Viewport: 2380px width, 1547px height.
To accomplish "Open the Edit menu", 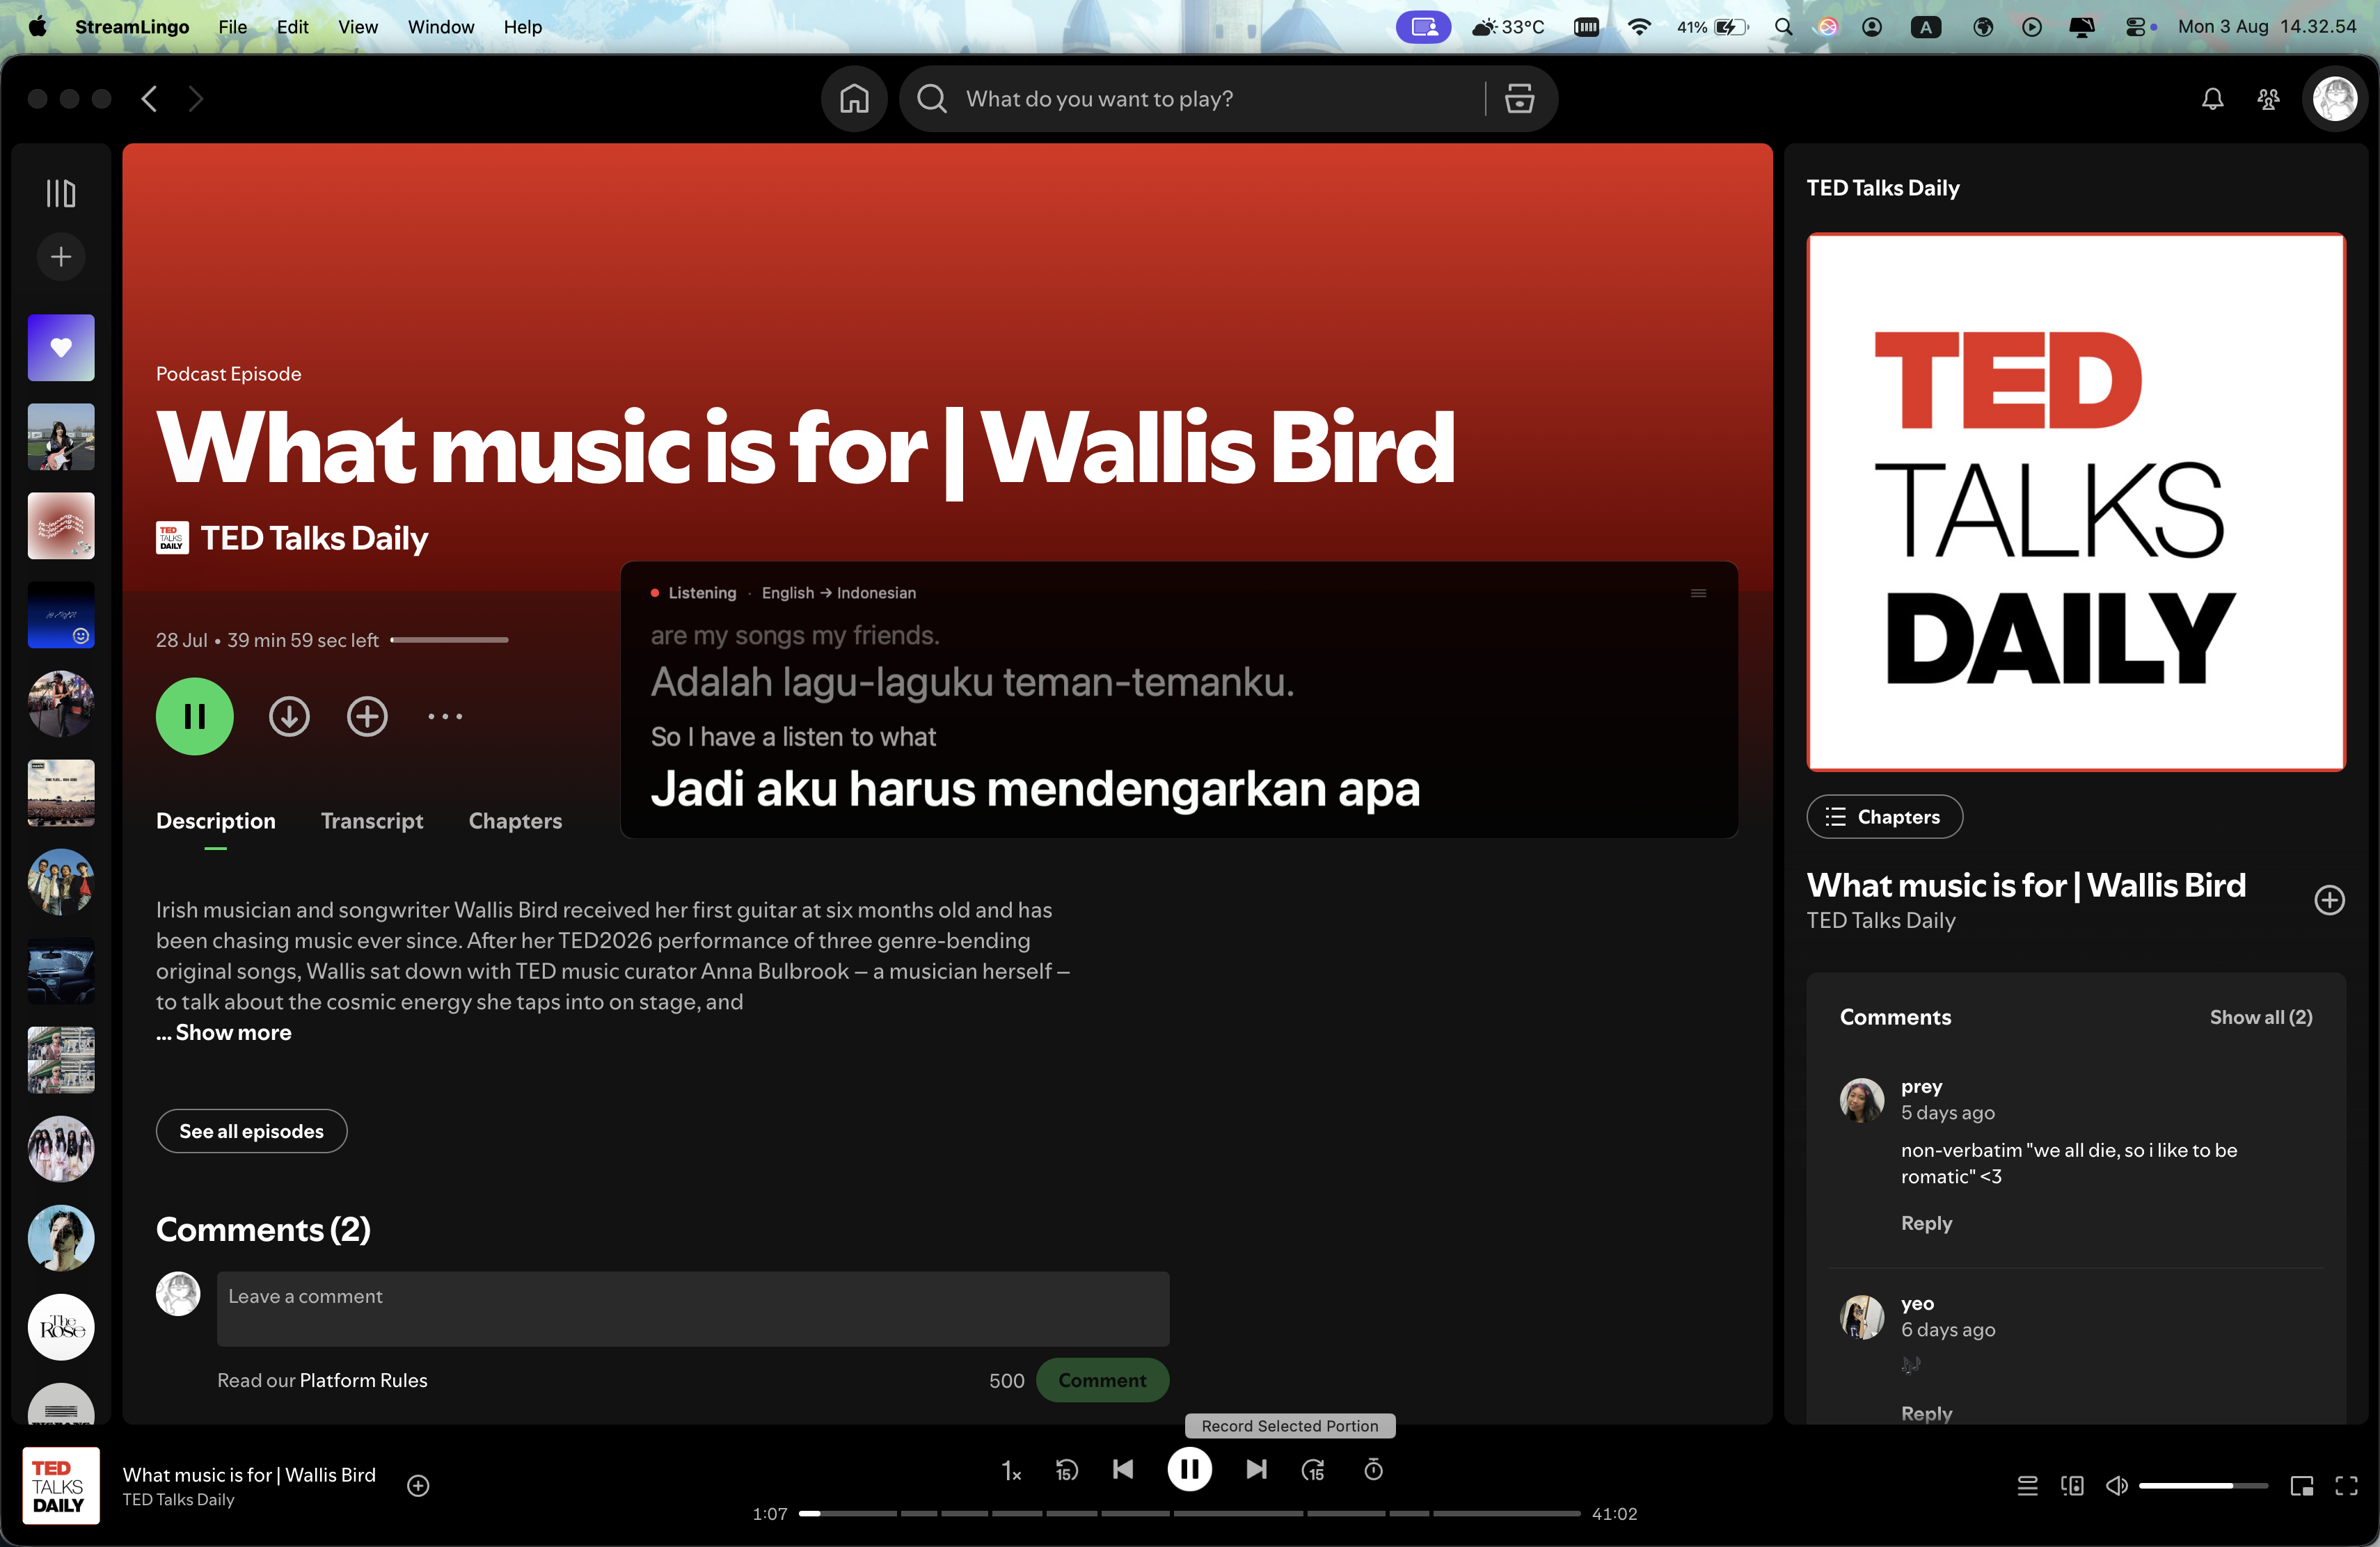I will tap(292, 27).
